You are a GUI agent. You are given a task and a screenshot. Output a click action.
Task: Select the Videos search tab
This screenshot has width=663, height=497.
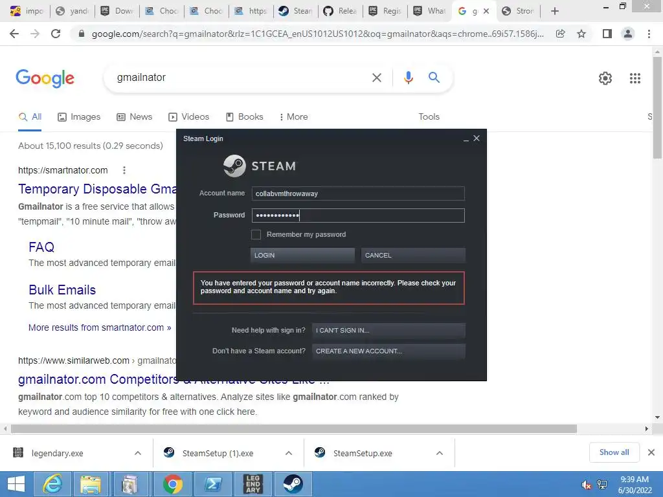point(188,117)
